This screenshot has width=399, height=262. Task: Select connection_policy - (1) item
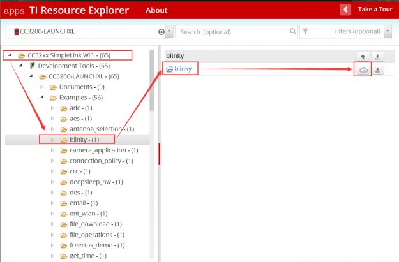(102, 161)
